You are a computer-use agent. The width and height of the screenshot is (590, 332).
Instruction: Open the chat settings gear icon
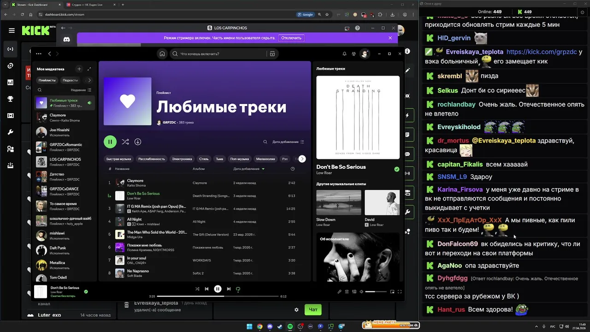click(x=296, y=310)
